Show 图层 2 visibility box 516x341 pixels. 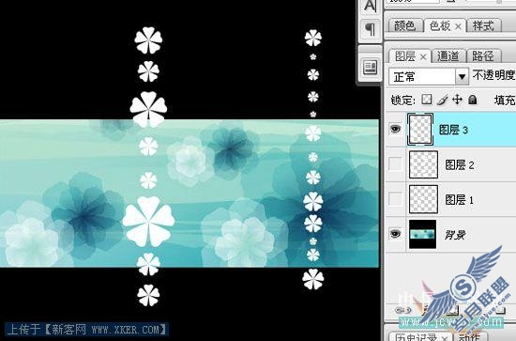[x=395, y=164]
